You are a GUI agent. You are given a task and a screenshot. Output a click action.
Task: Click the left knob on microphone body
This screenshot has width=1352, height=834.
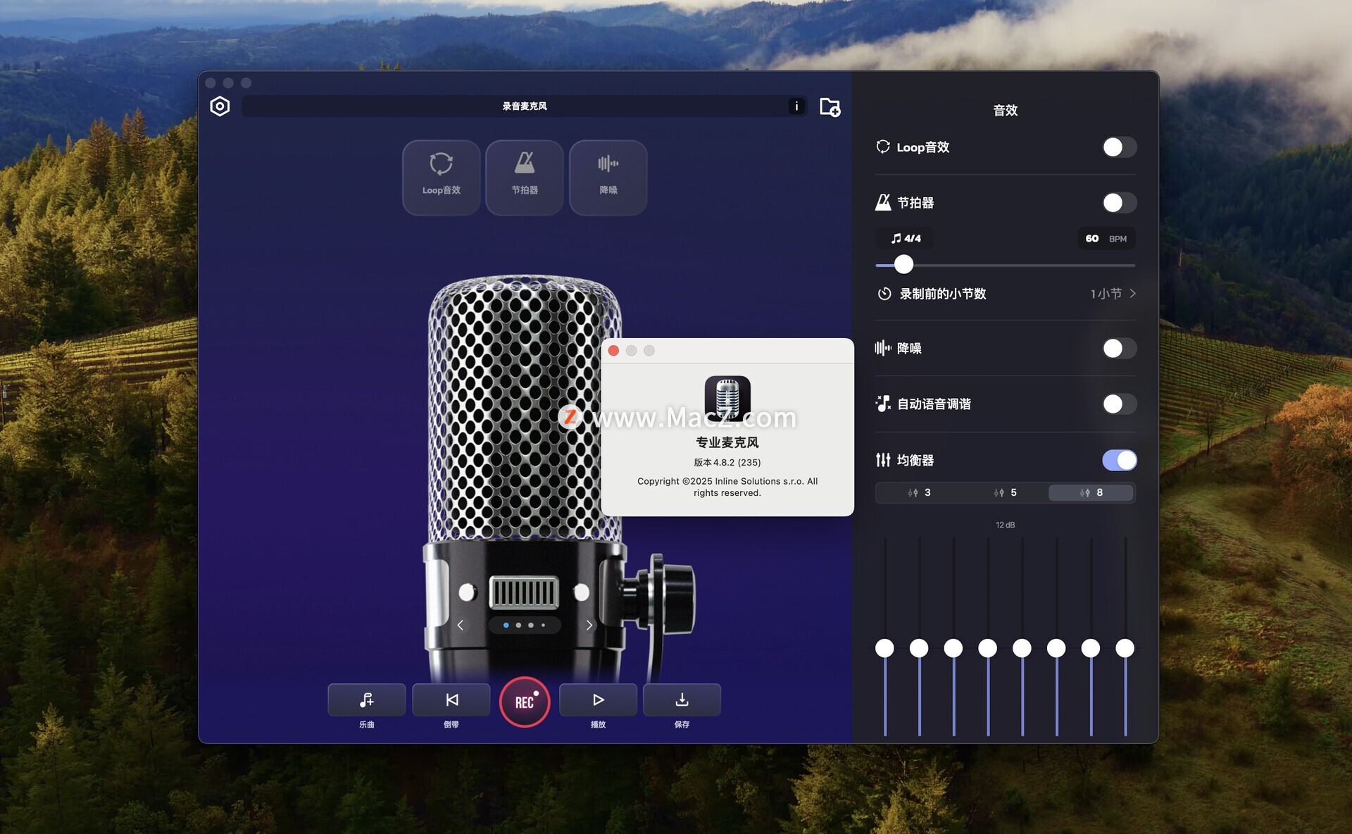[x=467, y=592]
